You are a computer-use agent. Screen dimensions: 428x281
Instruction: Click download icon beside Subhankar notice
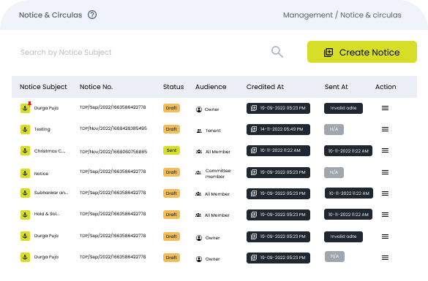point(25,193)
